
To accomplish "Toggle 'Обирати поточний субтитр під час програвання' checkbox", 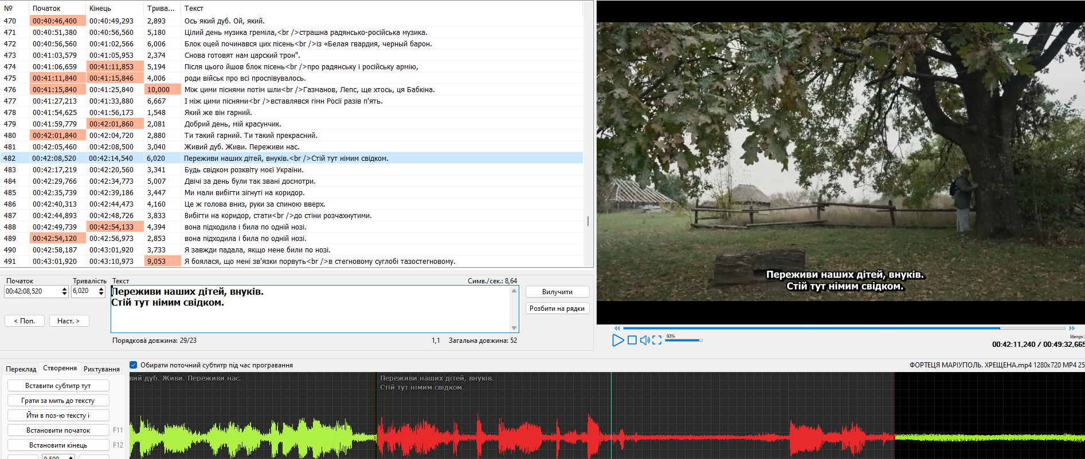I will tap(133, 365).
